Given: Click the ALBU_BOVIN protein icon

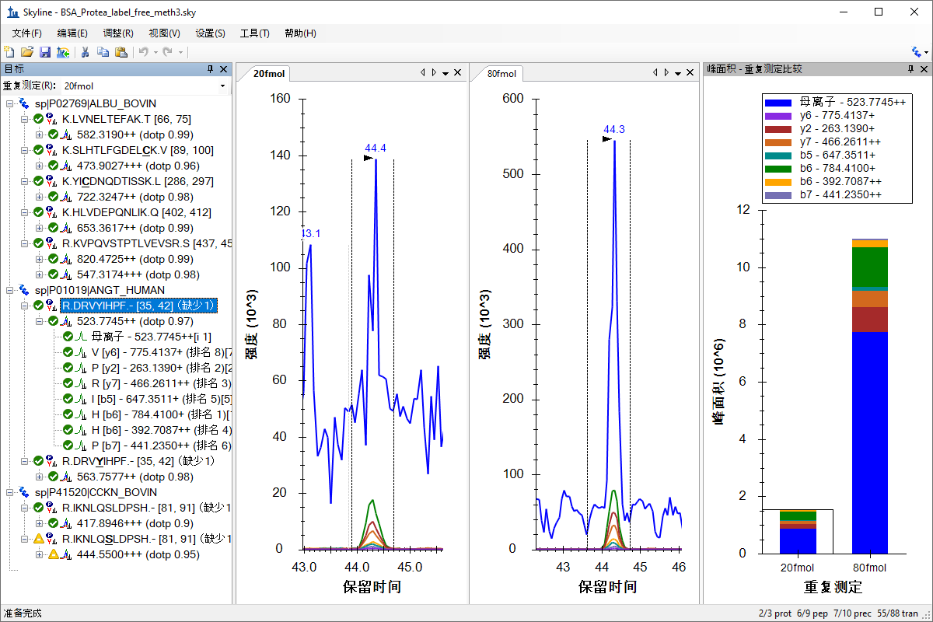Looking at the screenshot, I should click(24, 103).
